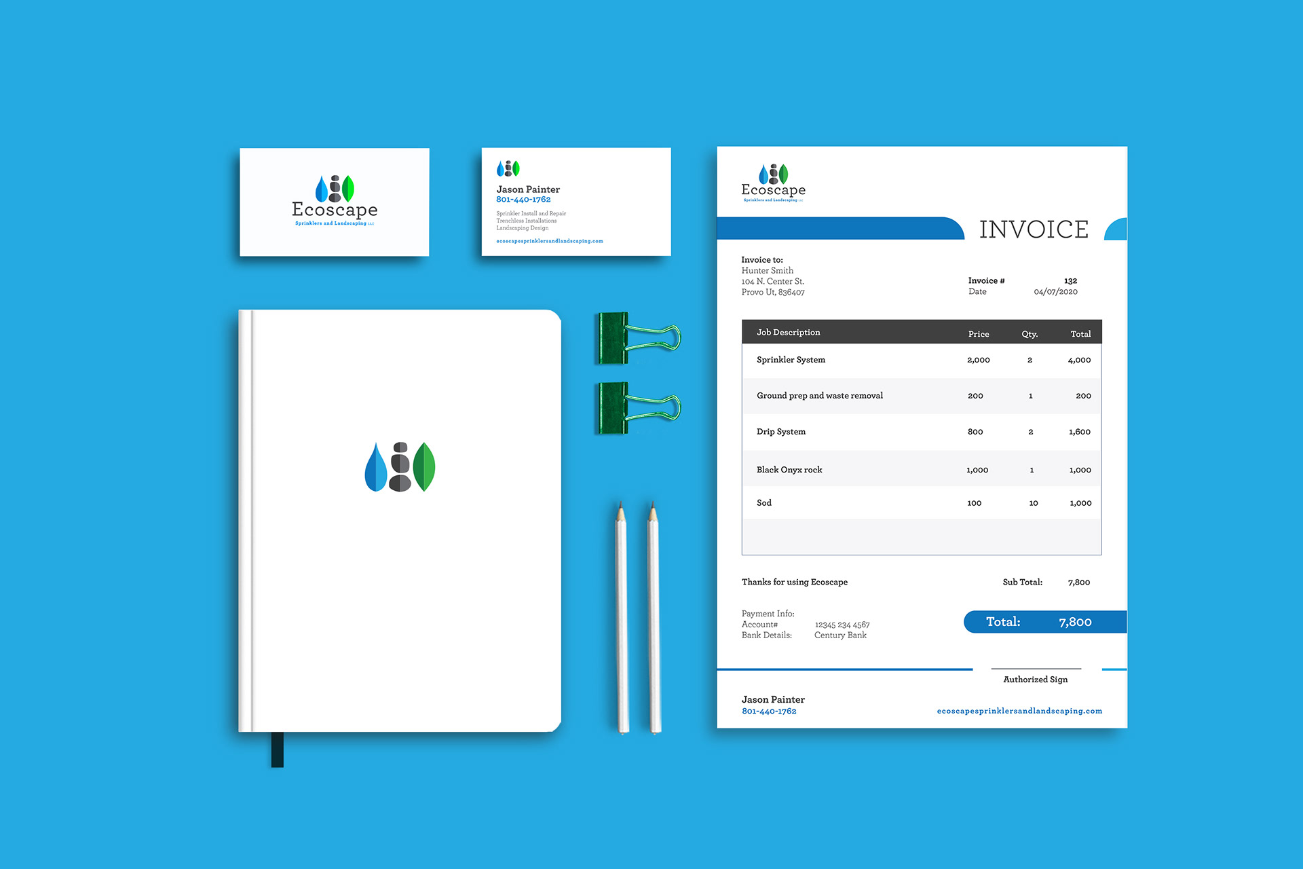Viewport: 1303px width, 869px height.
Task: Click the notebook's dark ribbon bookmark
Action: click(x=277, y=750)
